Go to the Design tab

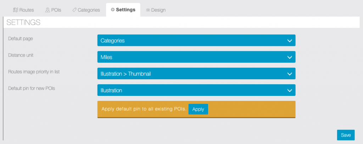[156, 10]
